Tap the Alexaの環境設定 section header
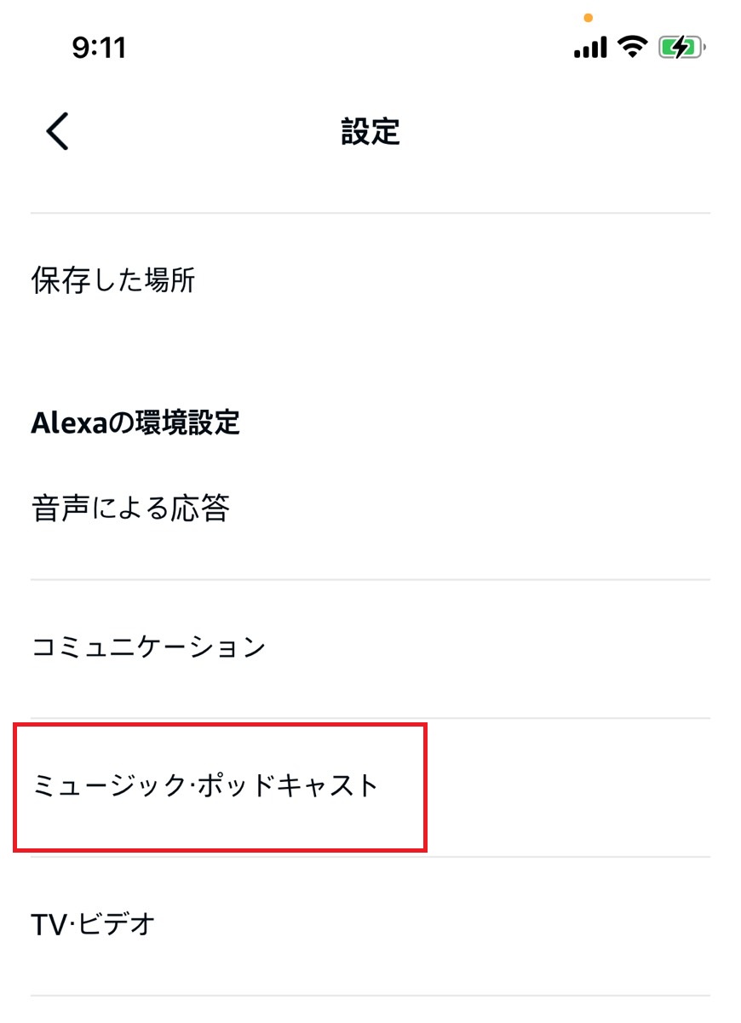This screenshot has height=1023, width=741. [x=136, y=422]
